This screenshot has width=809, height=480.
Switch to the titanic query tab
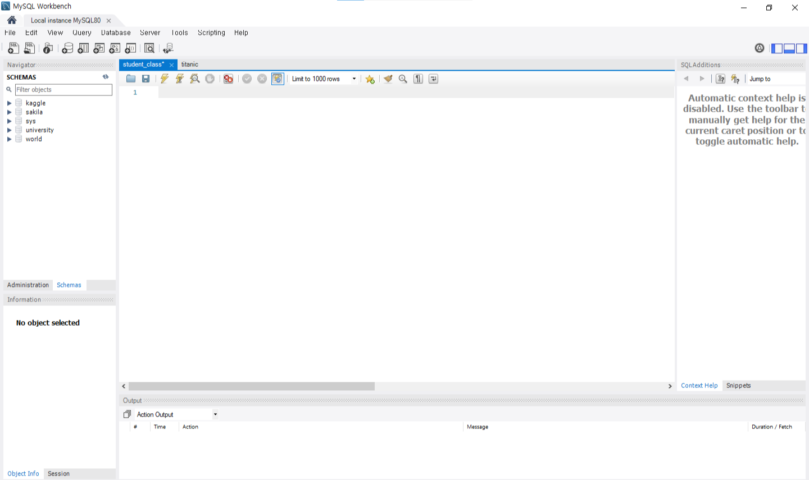click(x=190, y=65)
